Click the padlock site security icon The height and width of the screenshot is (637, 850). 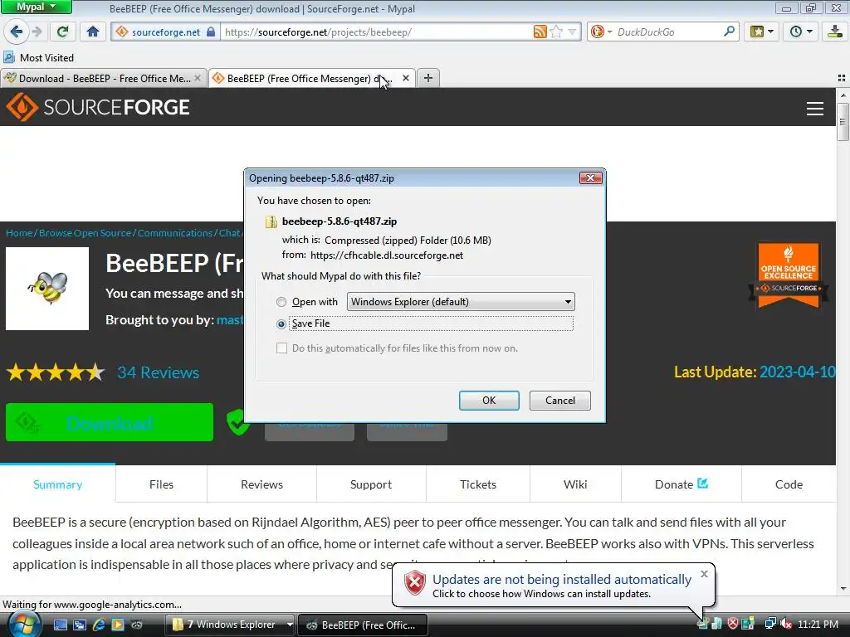[x=211, y=32]
